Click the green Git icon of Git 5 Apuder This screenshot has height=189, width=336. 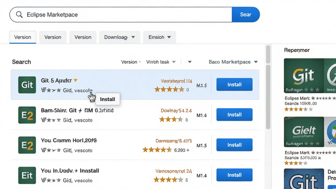[x=27, y=85]
